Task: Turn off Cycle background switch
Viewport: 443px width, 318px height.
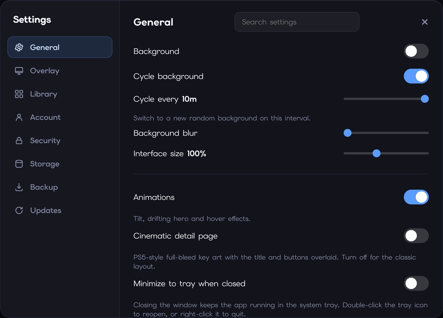Action: pos(416,76)
